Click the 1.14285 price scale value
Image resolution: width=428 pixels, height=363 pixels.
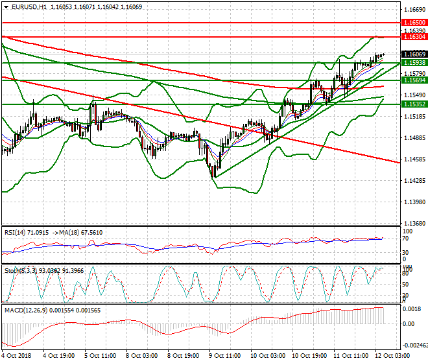point(414,180)
